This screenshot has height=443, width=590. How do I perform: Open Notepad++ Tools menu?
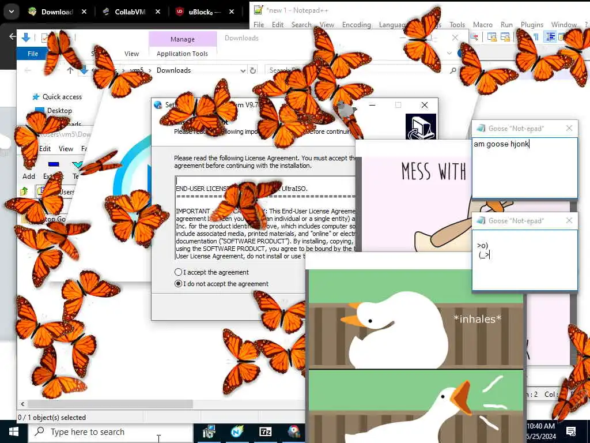457,24
